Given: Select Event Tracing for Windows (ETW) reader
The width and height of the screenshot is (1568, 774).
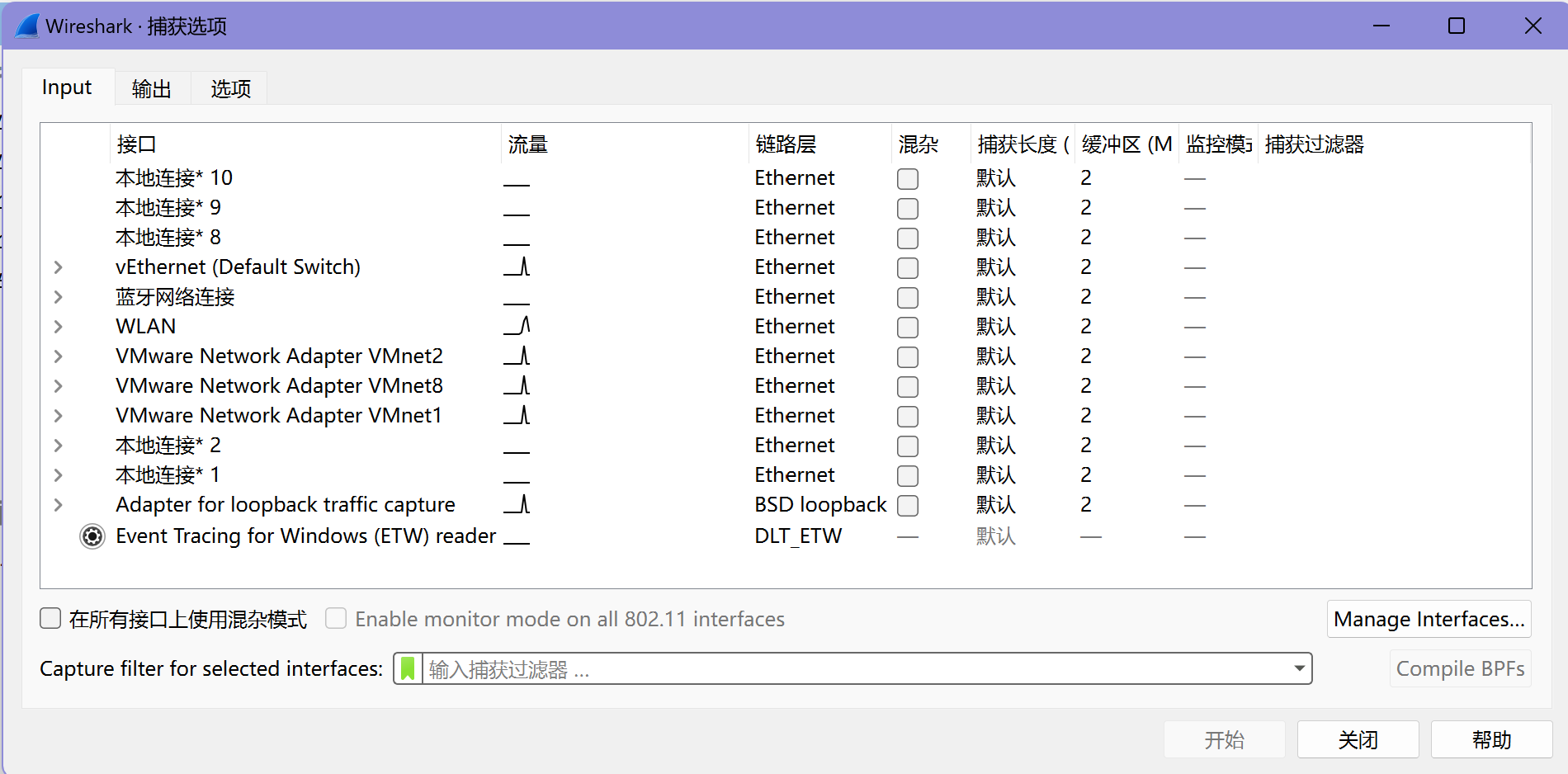Looking at the screenshot, I should point(306,536).
